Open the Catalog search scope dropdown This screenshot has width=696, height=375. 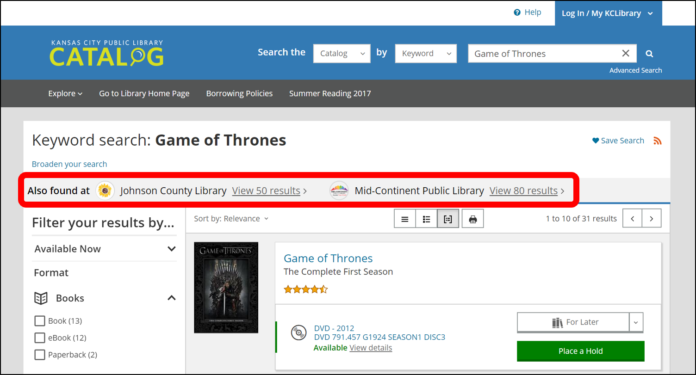(x=342, y=54)
